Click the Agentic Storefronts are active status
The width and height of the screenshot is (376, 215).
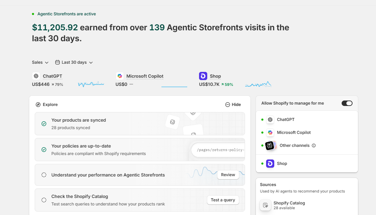coord(64,14)
